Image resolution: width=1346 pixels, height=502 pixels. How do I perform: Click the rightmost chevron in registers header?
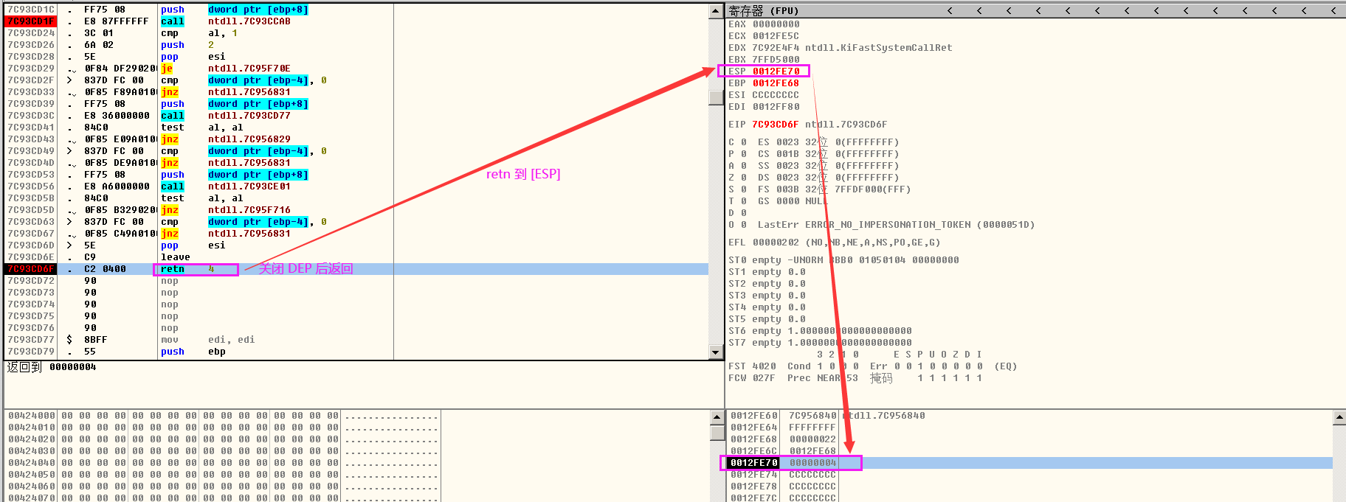[x=1333, y=11]
